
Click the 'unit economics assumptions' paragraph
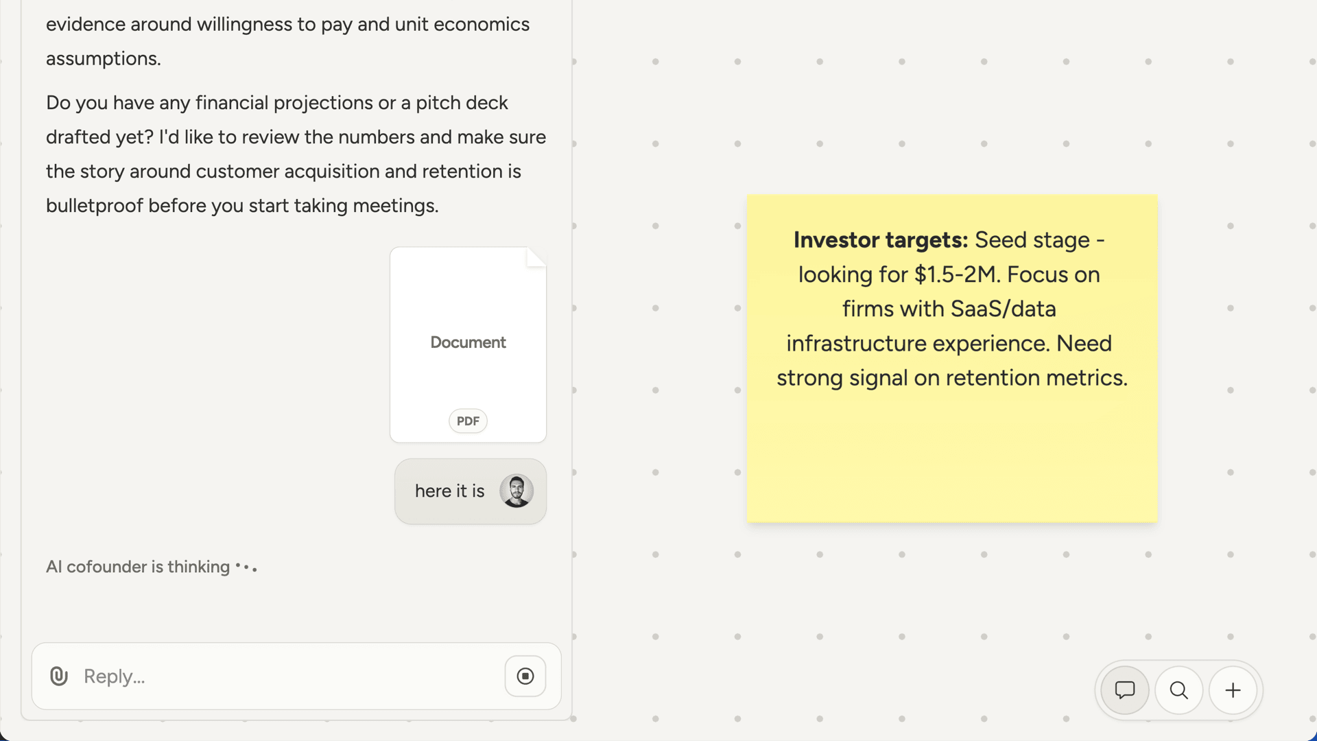pyautogui.click(x=288, y=41)
